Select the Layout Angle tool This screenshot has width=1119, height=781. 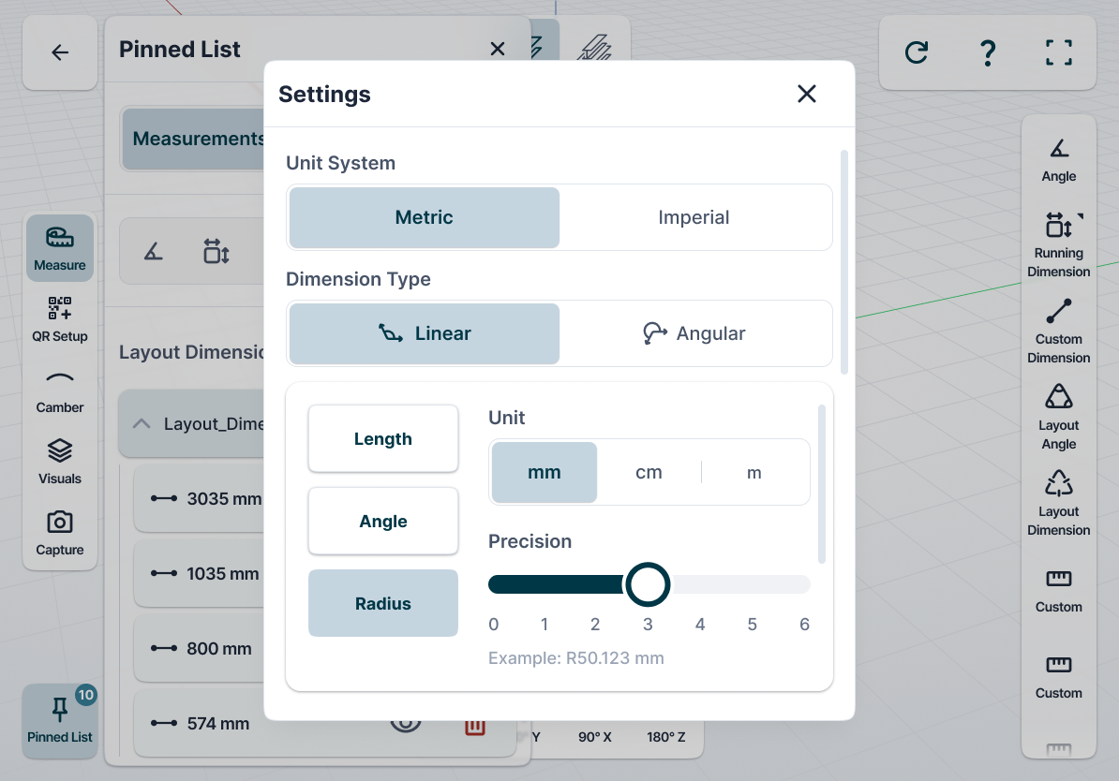[x=1058, y=418]
